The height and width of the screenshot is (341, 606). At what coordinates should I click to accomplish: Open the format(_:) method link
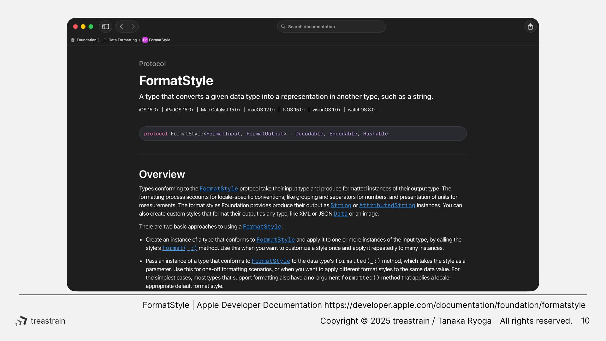tap(180, 248)
